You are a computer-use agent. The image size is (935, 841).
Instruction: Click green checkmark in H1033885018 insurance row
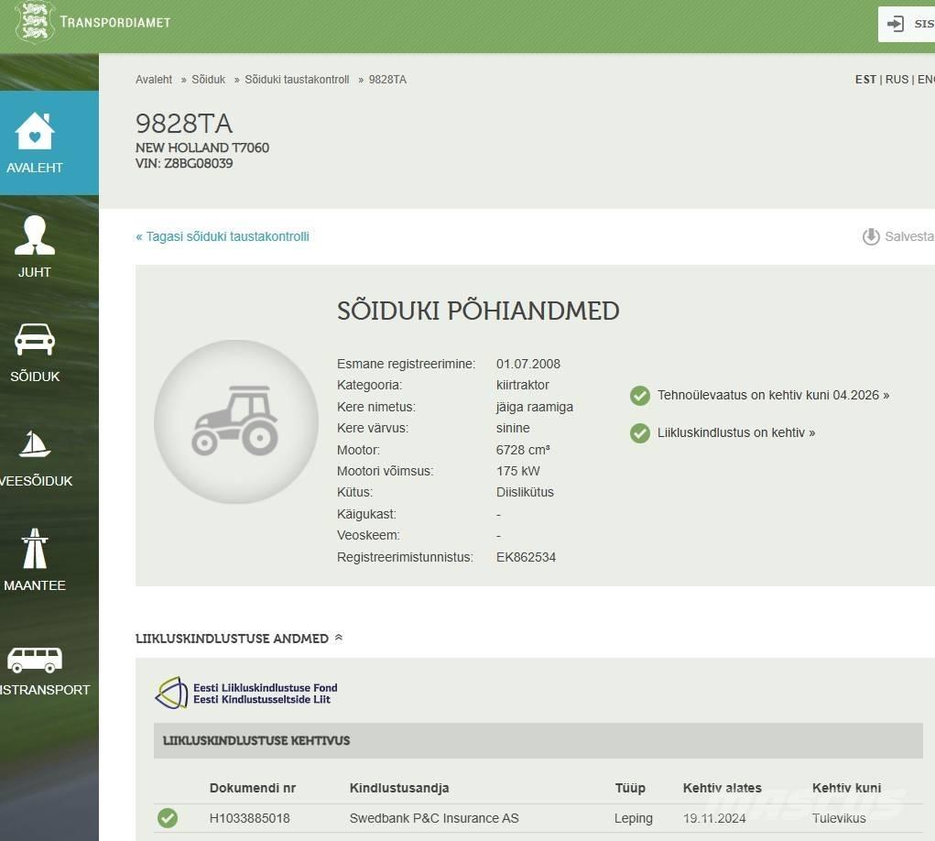coord(168,818)
